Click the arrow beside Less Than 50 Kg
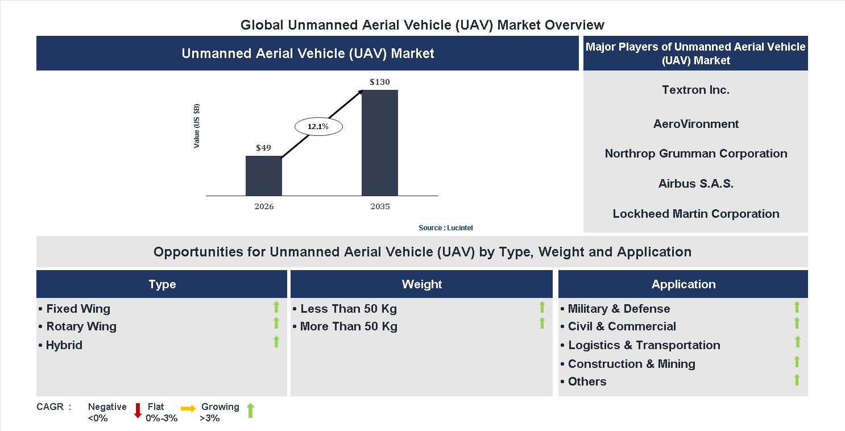Viewport: 845px width, 431px height. click(x=542, y=308)
